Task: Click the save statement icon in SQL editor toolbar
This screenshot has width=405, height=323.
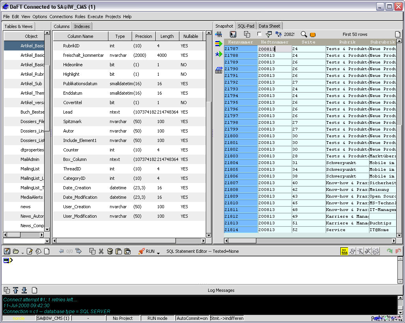Action: point(7,251)
